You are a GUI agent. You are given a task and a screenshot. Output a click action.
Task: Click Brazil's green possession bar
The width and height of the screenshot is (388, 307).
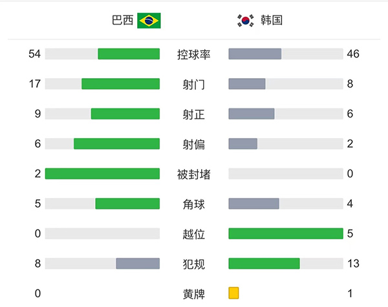[x=129, y=54]
